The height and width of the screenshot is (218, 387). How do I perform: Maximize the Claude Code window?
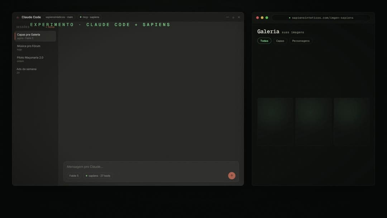point(233,17)
